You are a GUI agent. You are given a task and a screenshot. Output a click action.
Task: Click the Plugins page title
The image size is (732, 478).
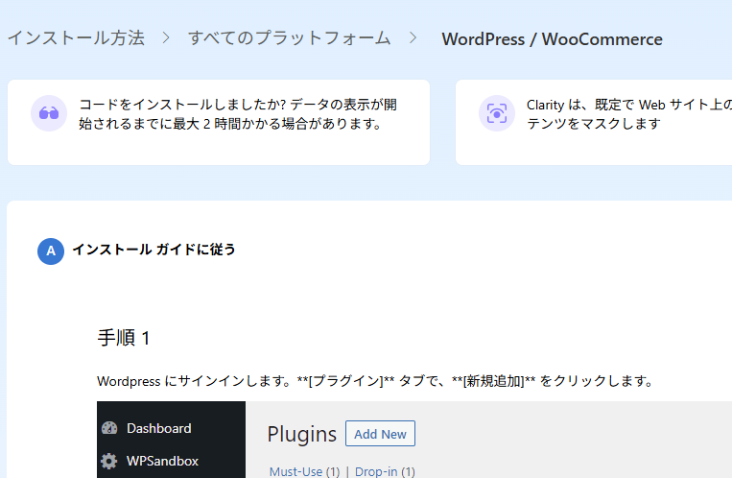(301, 434)
